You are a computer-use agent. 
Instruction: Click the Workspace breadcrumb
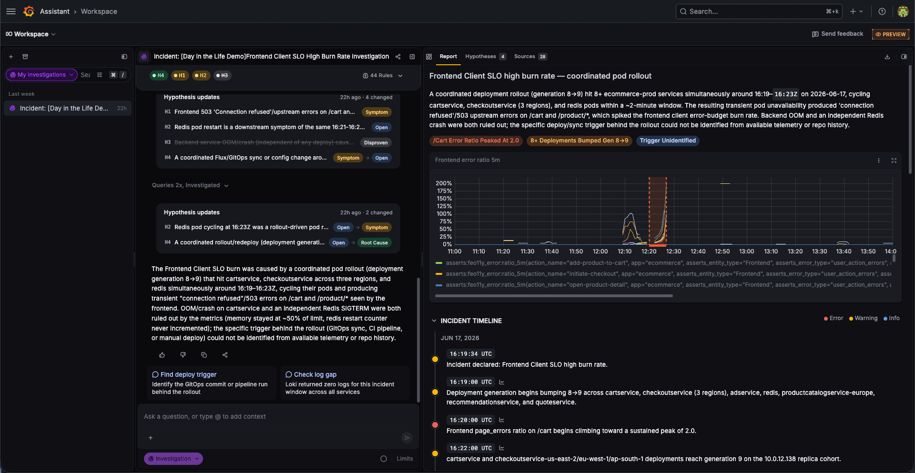(x=99, y=11)
